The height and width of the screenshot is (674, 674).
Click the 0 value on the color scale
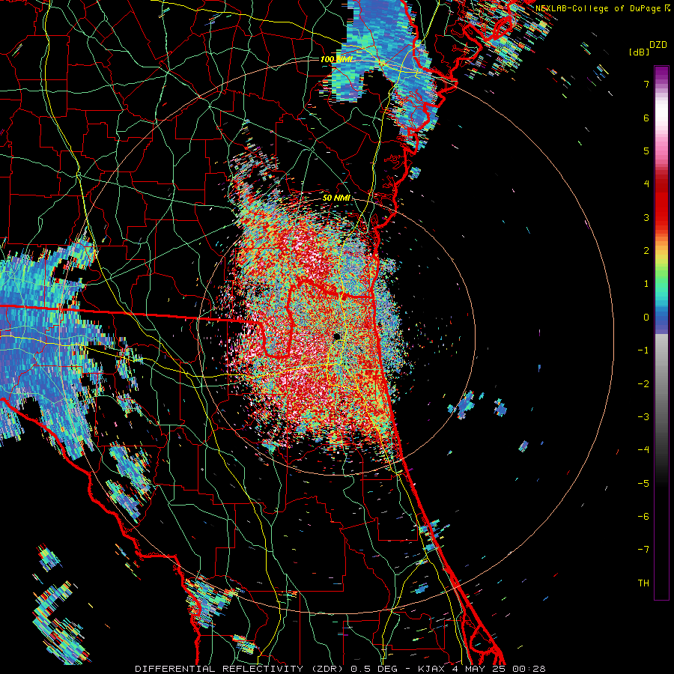tap(646, 318)
